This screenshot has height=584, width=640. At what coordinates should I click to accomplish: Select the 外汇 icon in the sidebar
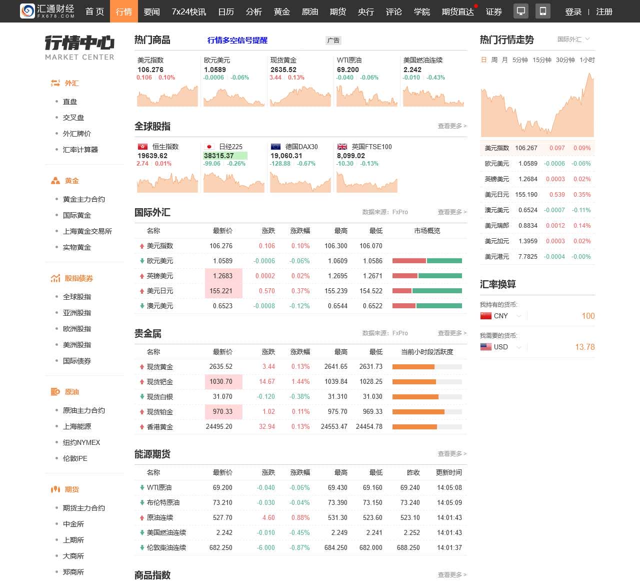pos(56,83)
